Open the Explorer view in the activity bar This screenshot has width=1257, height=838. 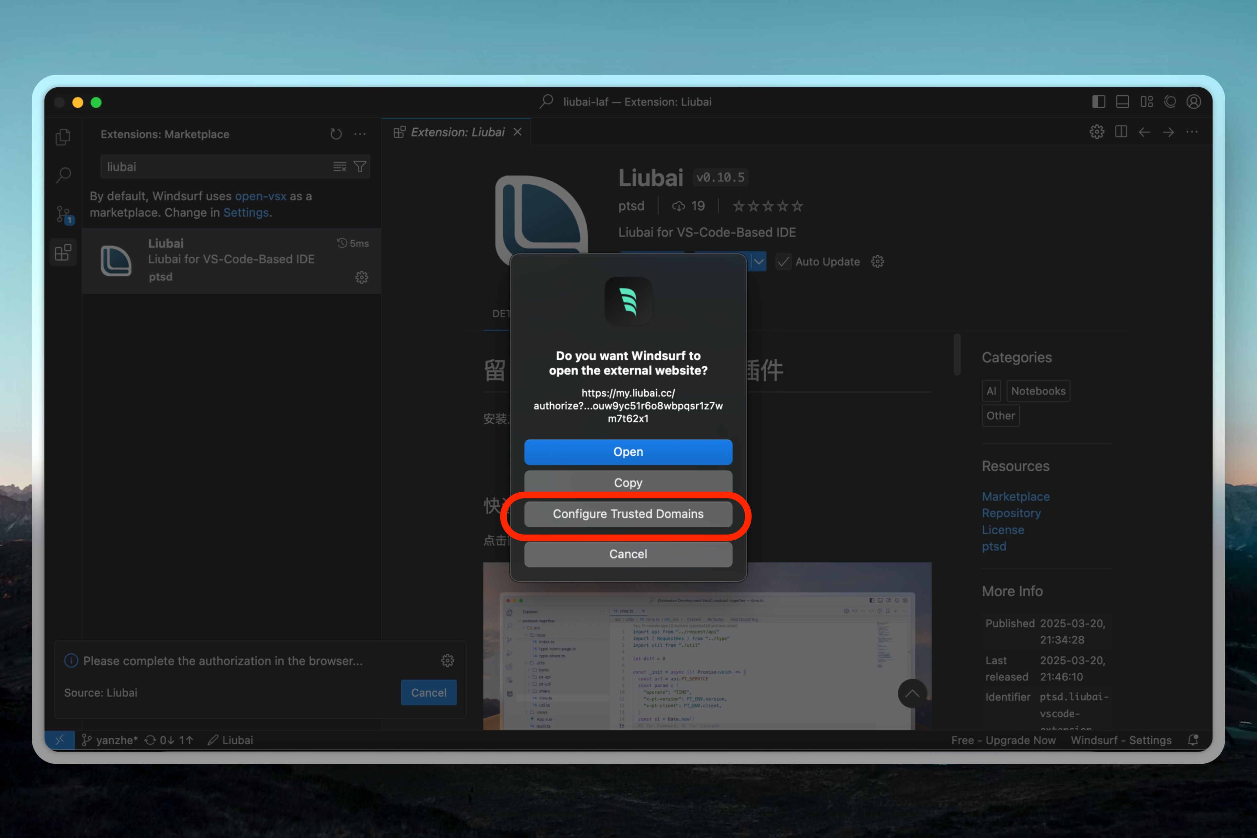tap(63, 137)
